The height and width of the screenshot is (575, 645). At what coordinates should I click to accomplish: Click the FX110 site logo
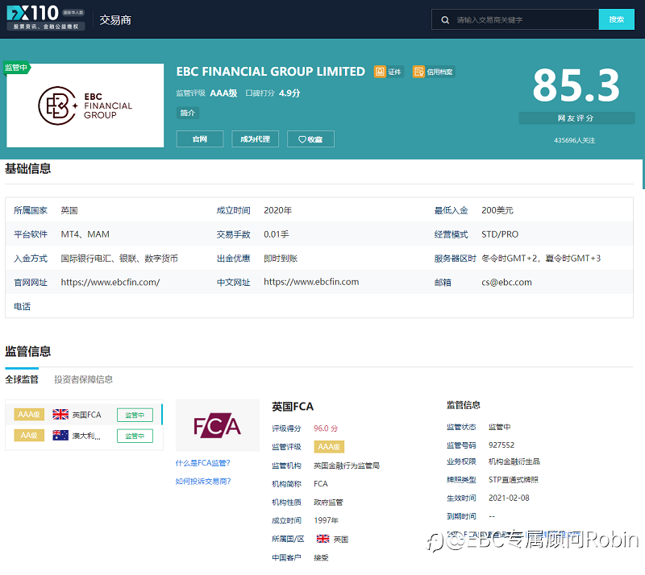46,18
